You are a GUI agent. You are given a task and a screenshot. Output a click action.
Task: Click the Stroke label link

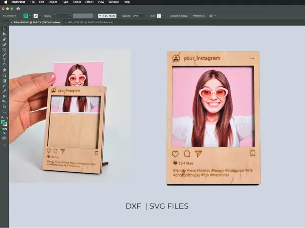47,16
